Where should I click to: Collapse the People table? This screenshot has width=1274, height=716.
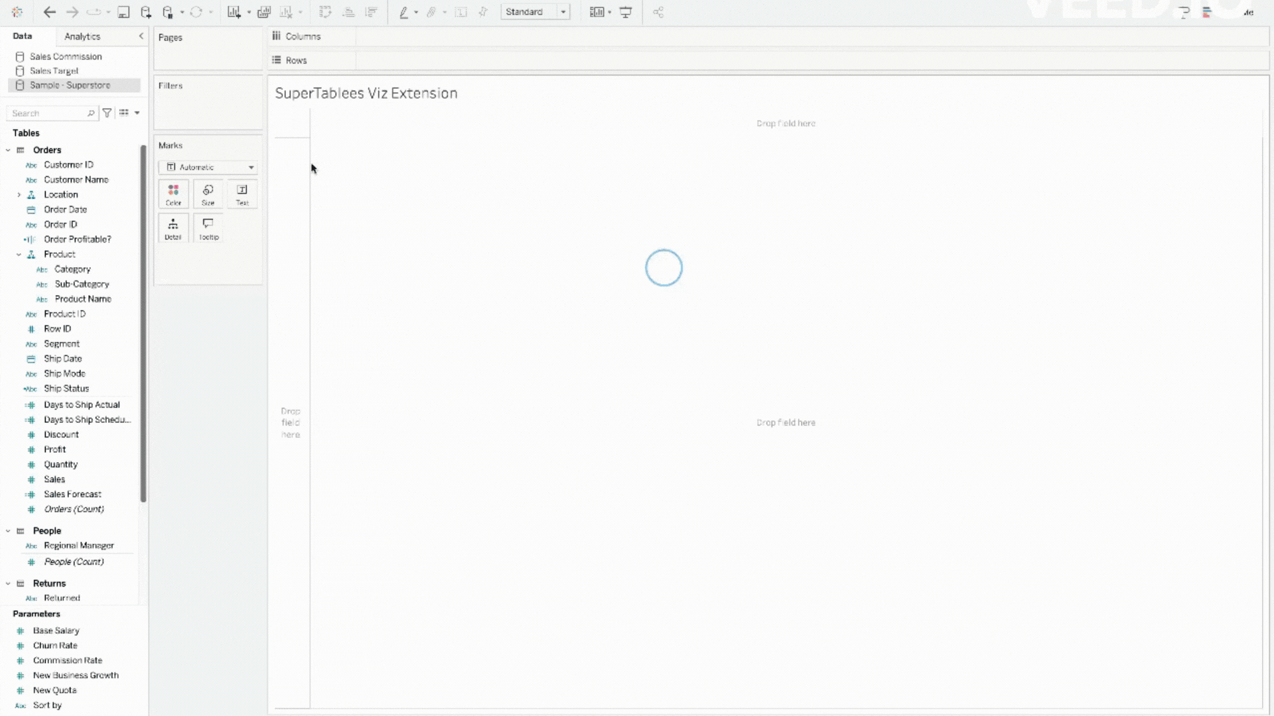8,531
